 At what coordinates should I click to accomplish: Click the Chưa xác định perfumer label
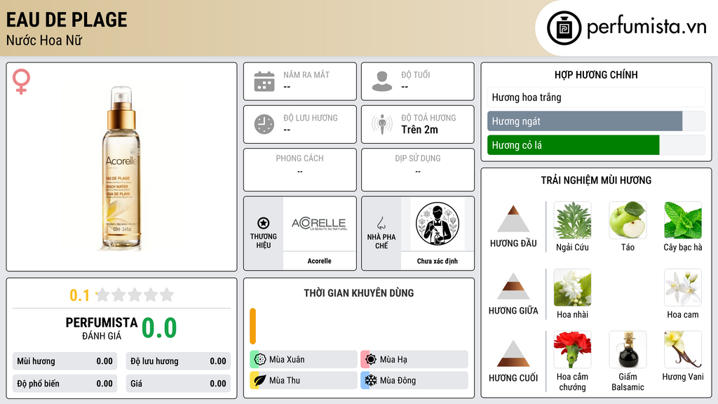pyautogui.click(x=438, y=261)
